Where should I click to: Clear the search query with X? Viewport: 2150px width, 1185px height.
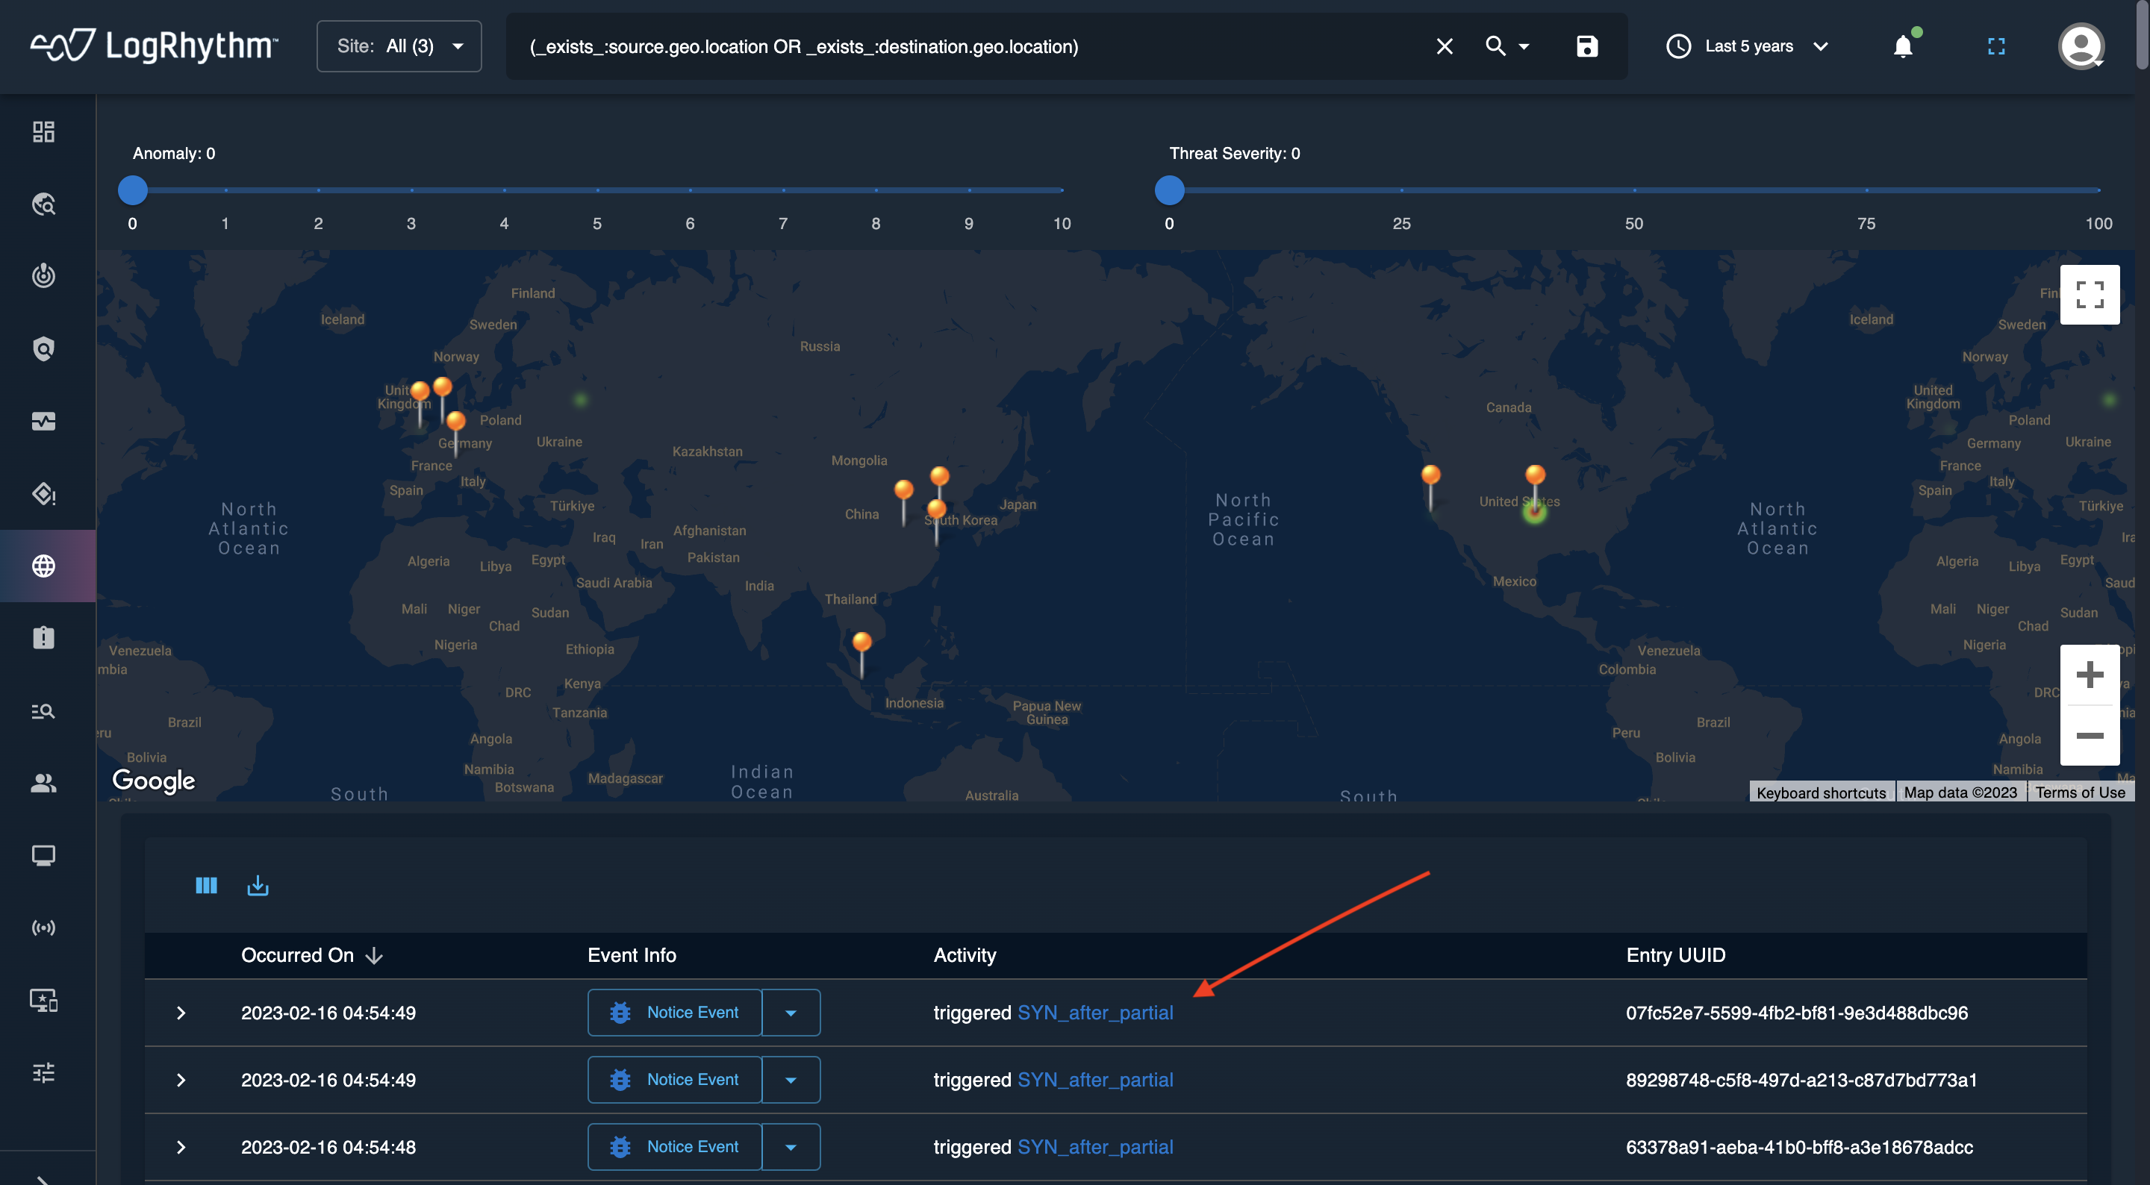pos(1445,47)
